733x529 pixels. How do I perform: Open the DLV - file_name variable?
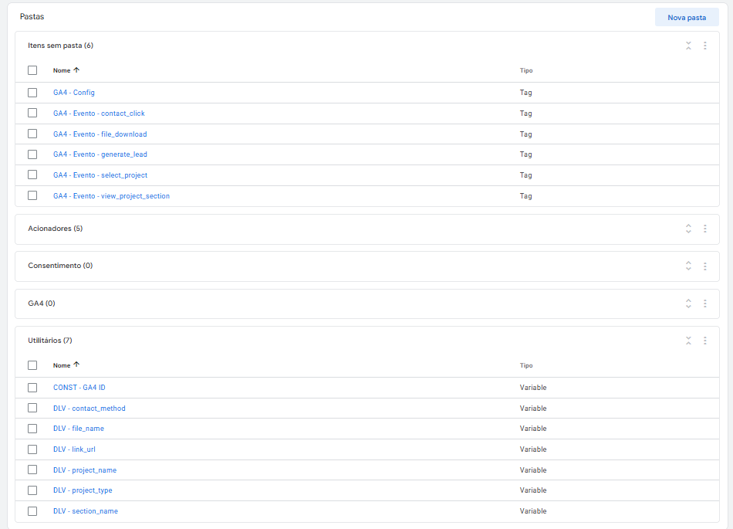pyautogui.click(x=79, y=429)
